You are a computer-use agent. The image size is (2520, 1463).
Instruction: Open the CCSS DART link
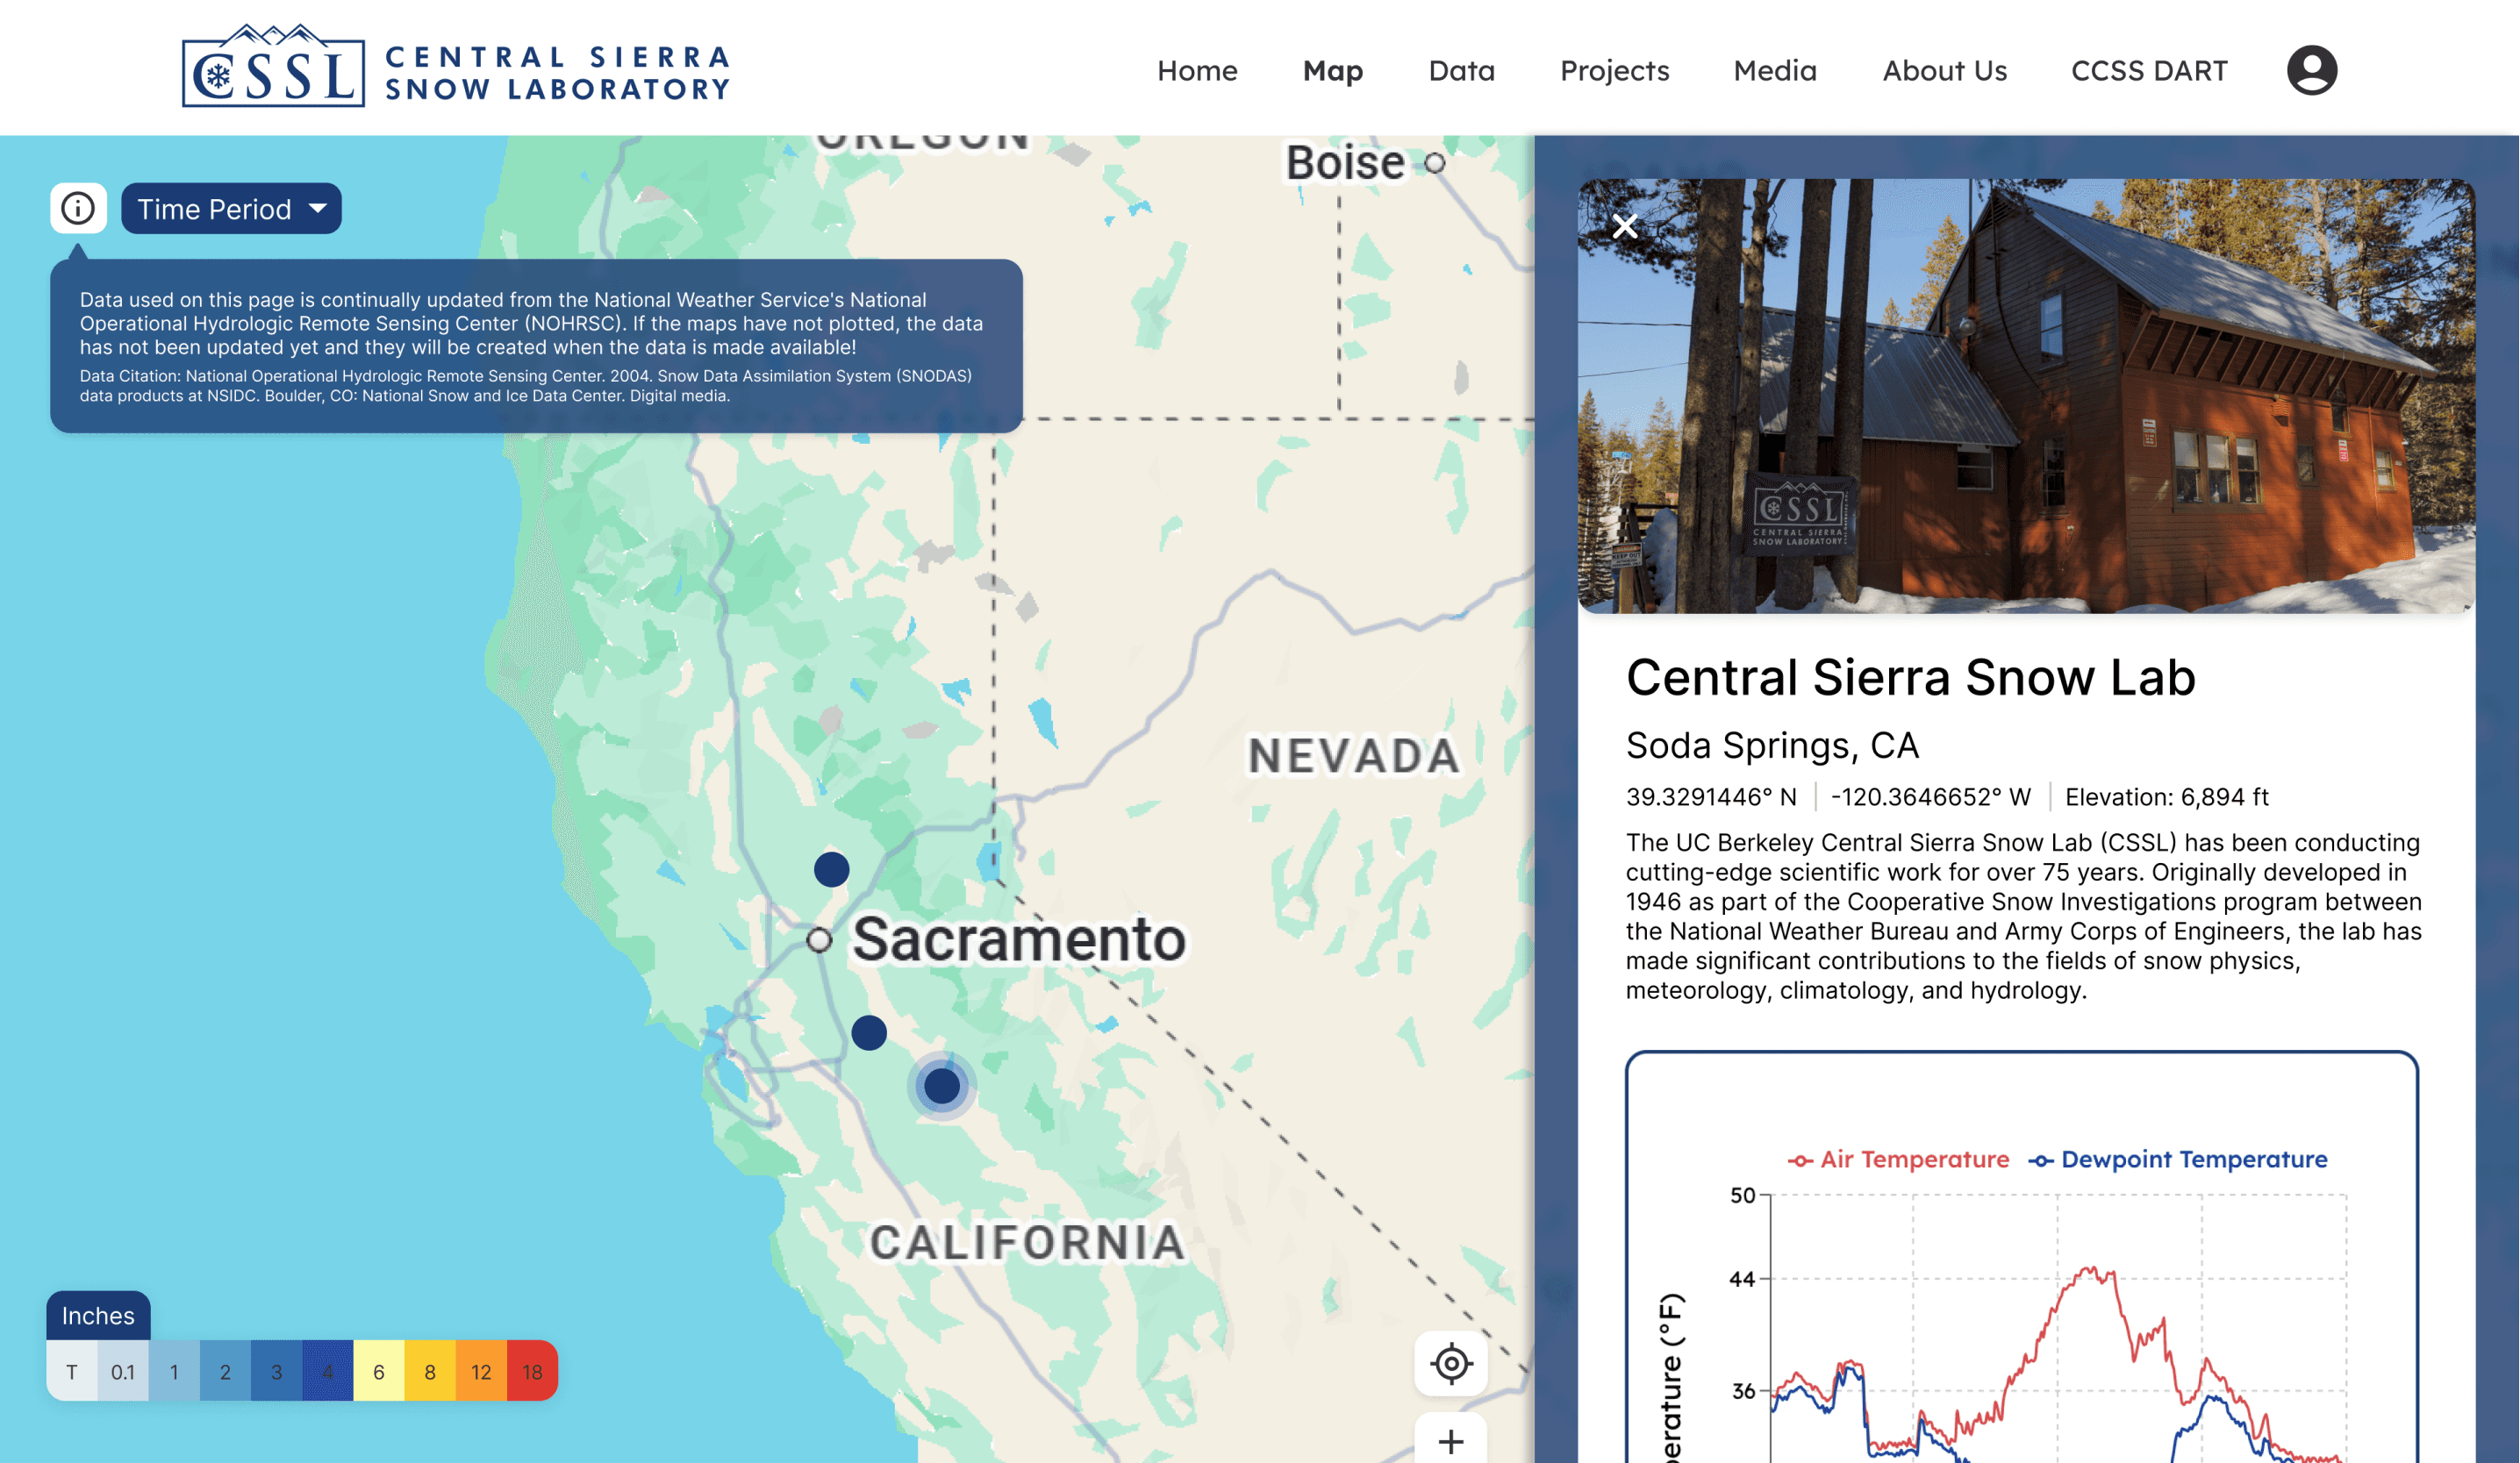pyautogui.click(x=2149, y=71)
